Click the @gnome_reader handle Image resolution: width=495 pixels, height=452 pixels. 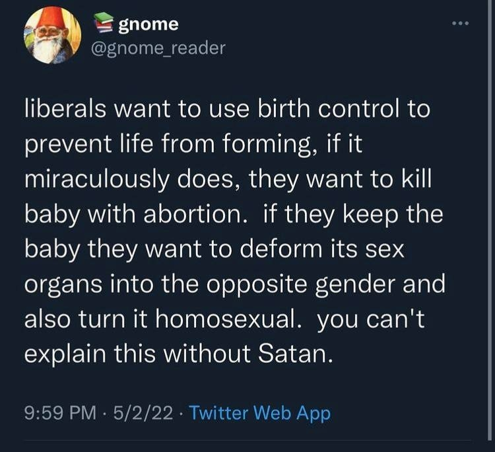click(162, 48)
